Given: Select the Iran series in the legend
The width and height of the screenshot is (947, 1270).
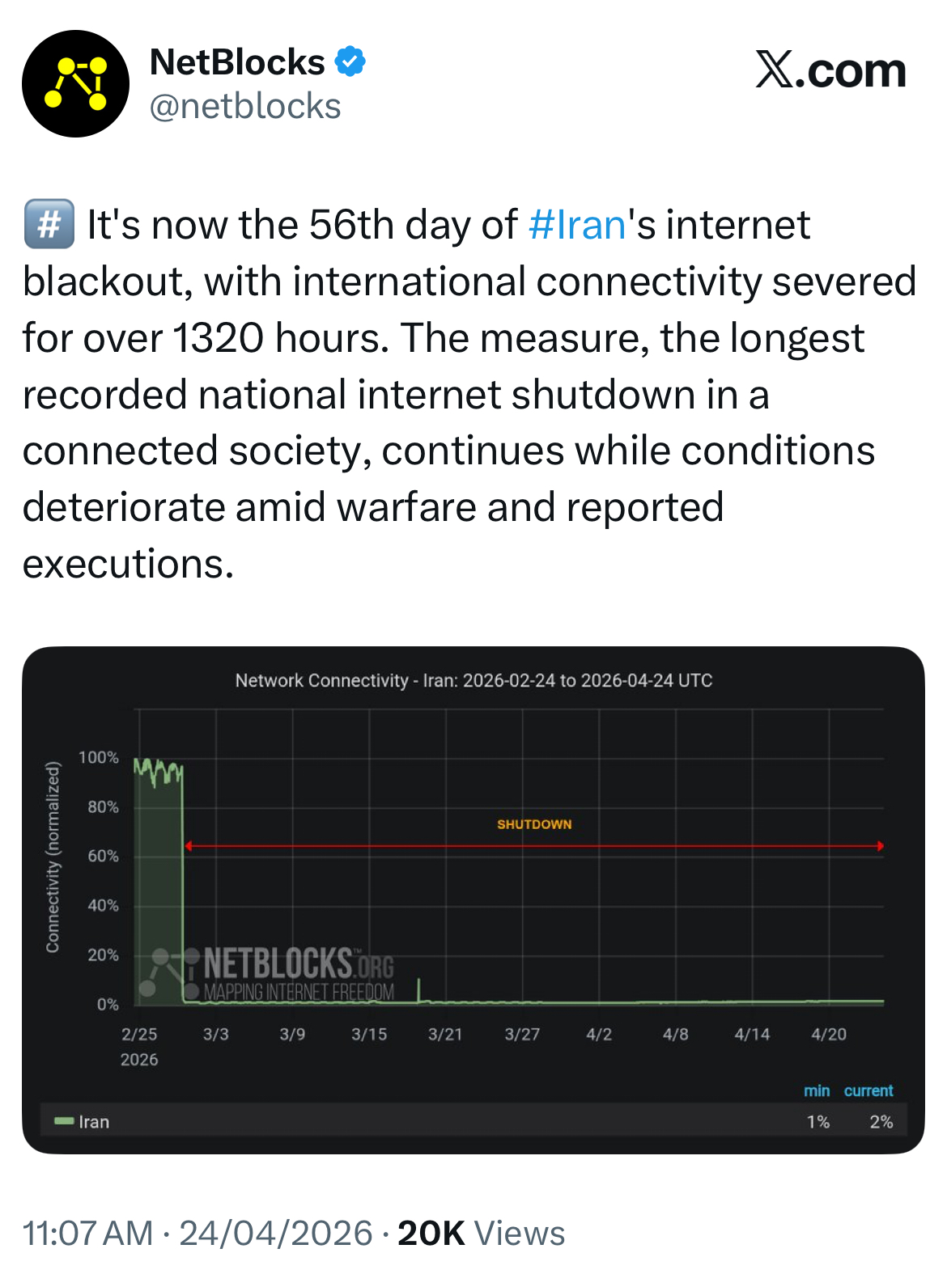Looking at the screenshot, I should pyautogui.click(x=94, y=1122).
